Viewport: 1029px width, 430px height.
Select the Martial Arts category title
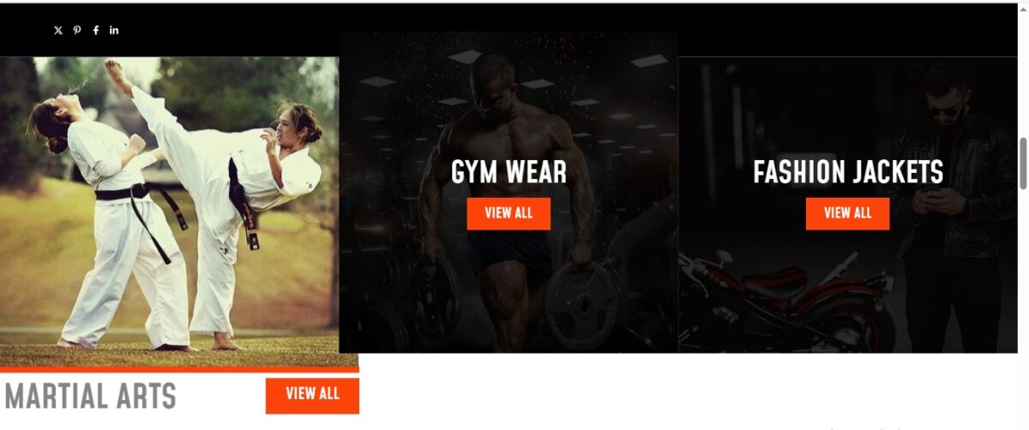coord(91,397)
